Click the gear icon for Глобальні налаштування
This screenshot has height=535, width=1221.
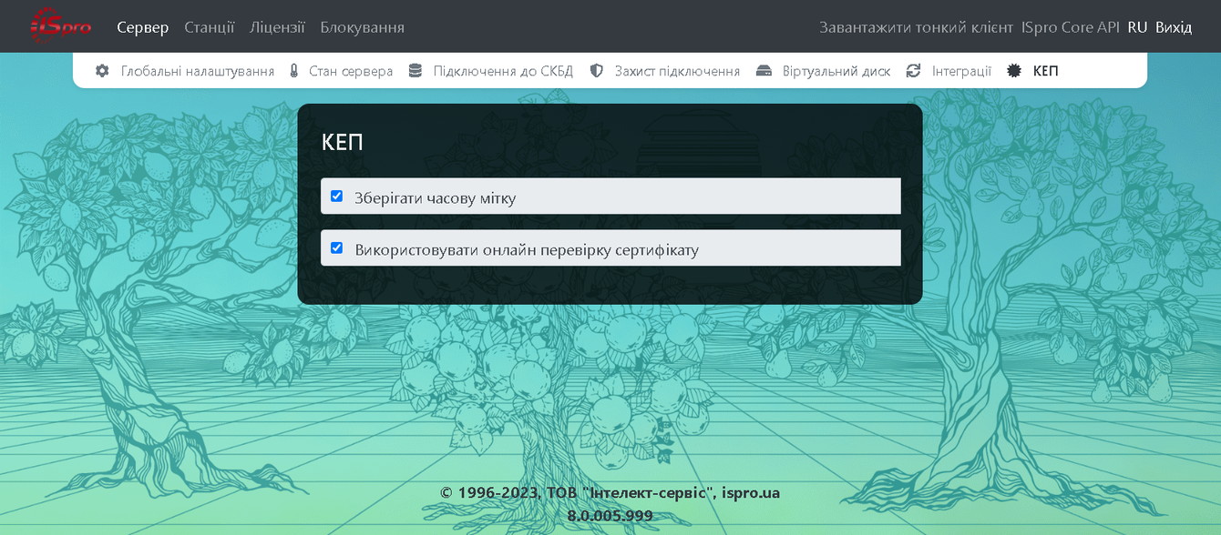click(102, 71)
